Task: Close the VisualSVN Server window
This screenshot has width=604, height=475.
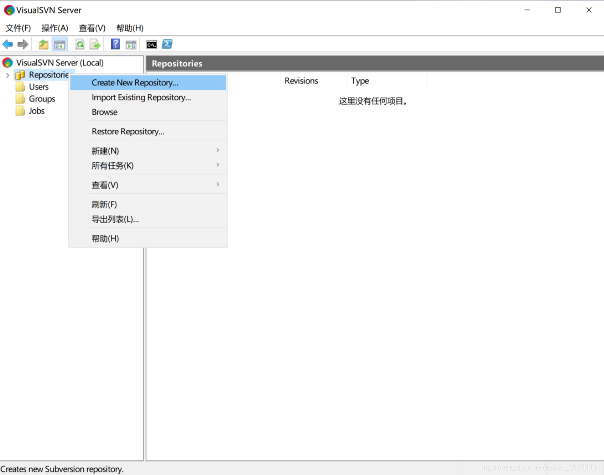Action: click(589, 10)
